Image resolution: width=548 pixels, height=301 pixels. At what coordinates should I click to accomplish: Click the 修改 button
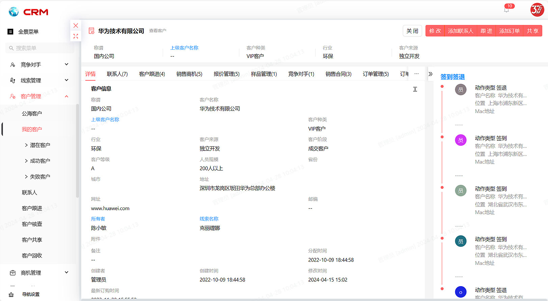(435, 31)
